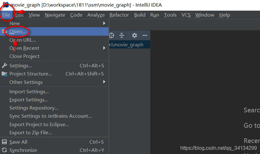Open Project Structure... menu entry

tap(54, 74)
